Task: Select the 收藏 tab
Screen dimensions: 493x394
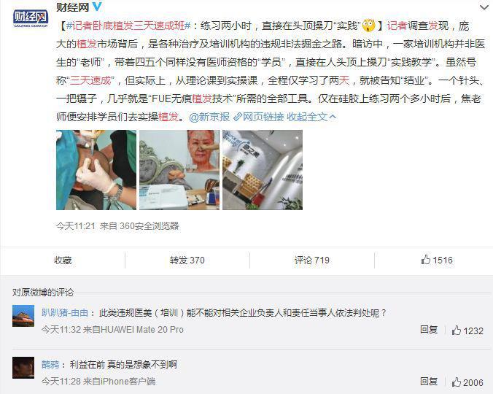Action: point(63,260)
